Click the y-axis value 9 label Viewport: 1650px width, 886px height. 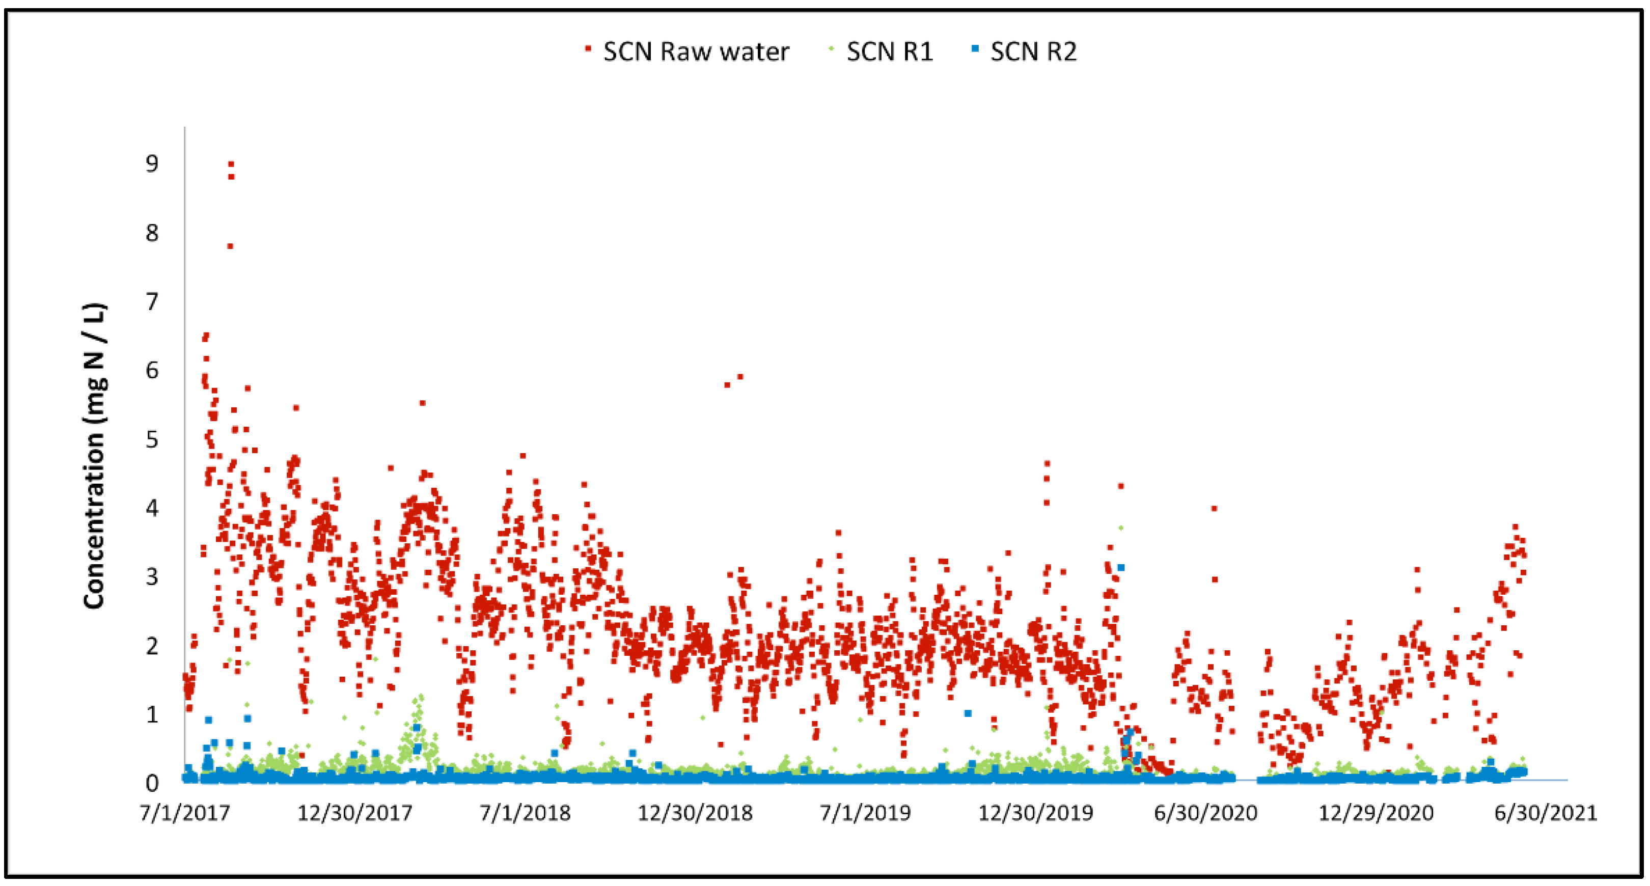pyautogui.click(x=152, y=163)
